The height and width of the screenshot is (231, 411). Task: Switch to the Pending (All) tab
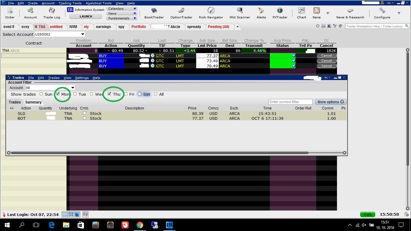click(218, 27)
